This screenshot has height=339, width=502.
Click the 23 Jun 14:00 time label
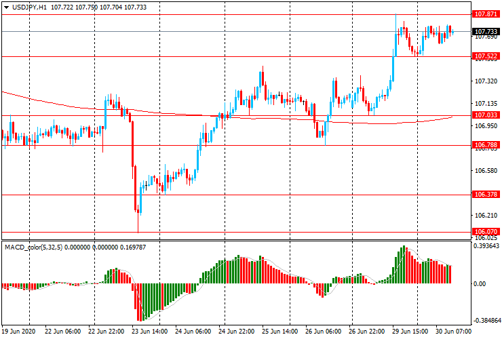[149, 331]
